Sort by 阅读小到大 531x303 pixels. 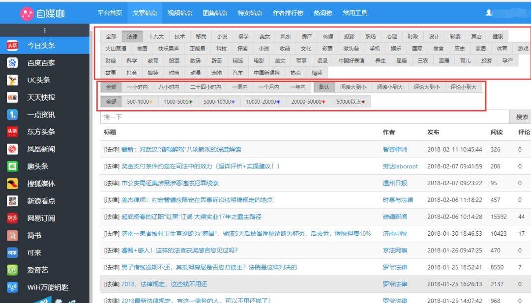(x=390, y=87)
